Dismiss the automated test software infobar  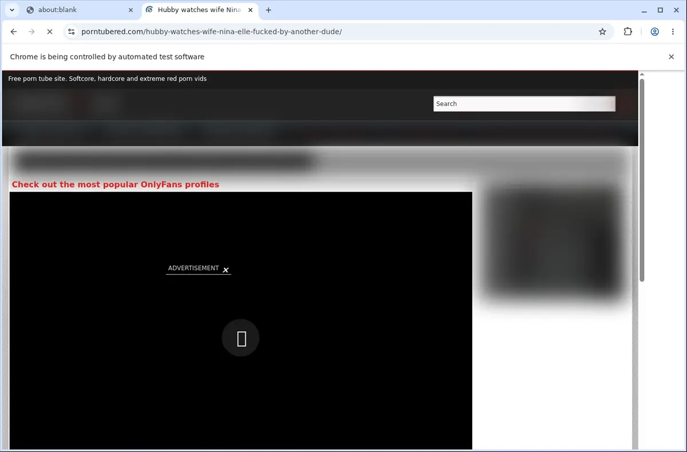(x=671, y=57)
